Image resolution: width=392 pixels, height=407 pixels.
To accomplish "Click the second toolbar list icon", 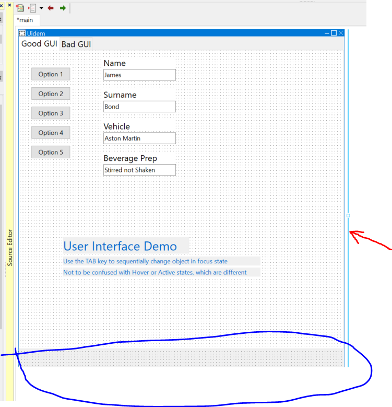I will pos(32,8).
